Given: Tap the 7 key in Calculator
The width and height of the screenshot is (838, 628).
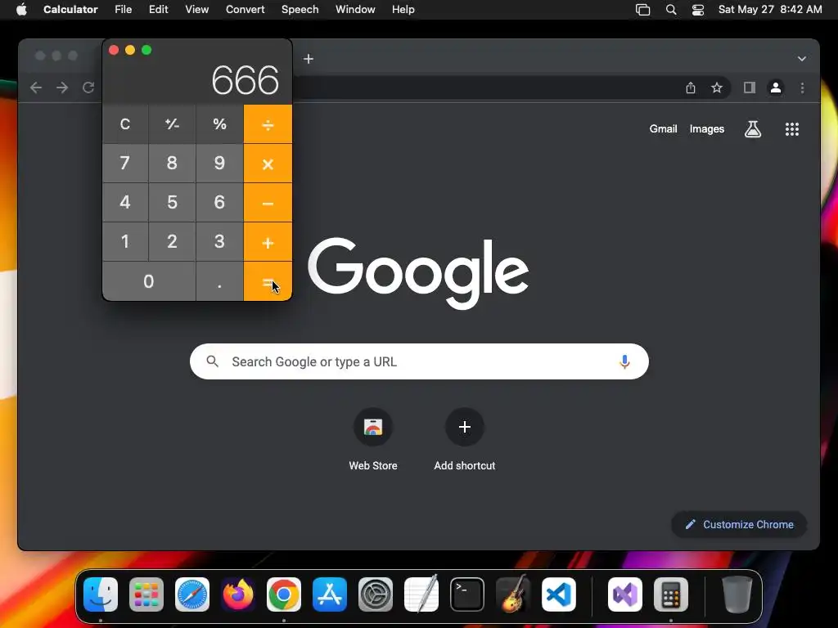Looking at the screenshot, I should tap(125, 164).
